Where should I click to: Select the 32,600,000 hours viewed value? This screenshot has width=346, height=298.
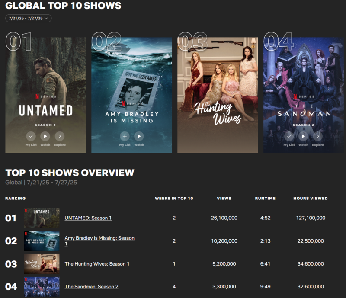pos(311,287)
